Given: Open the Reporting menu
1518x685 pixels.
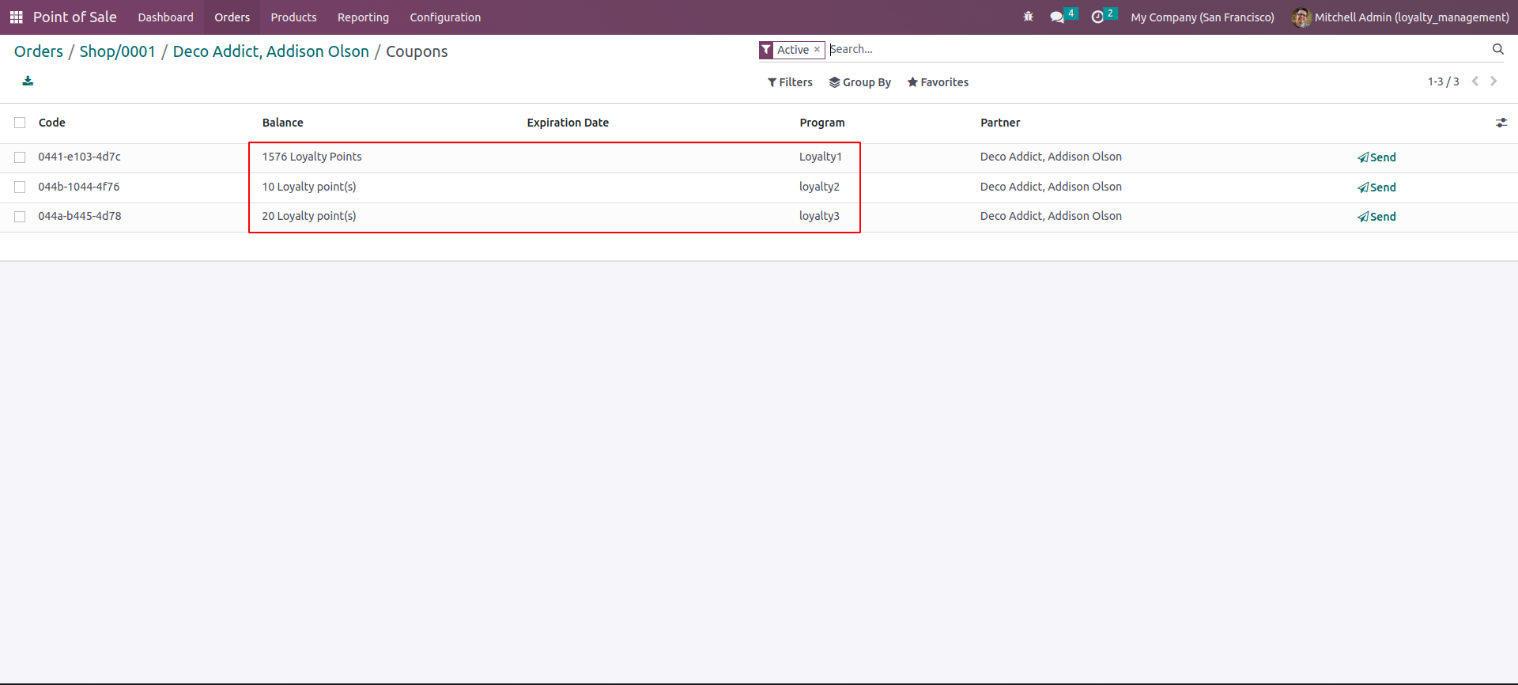Looking at the screenshot, I should click(x=363, y=17).
